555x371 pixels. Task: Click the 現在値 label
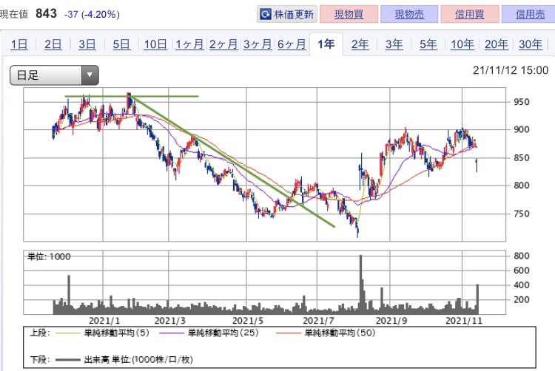click(14, 14)
